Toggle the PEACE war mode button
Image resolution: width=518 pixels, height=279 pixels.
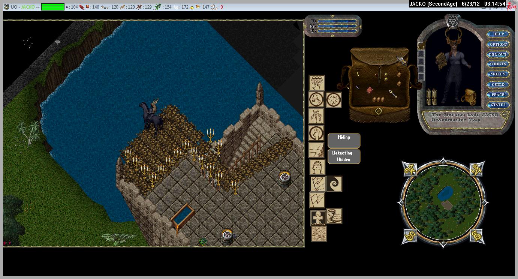point(498,95)
